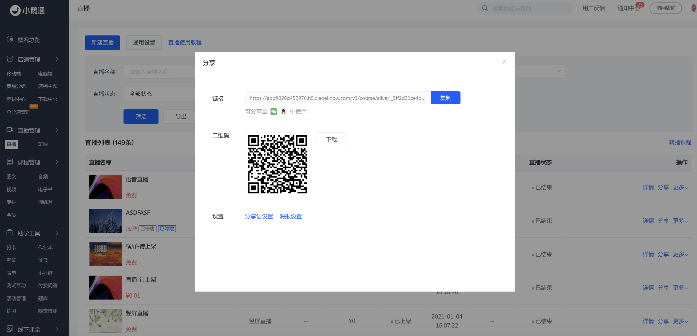The width and height of the screenshot is (697, 336).
Task: Open 打卡 in learning tools
Action: [11, 247]
